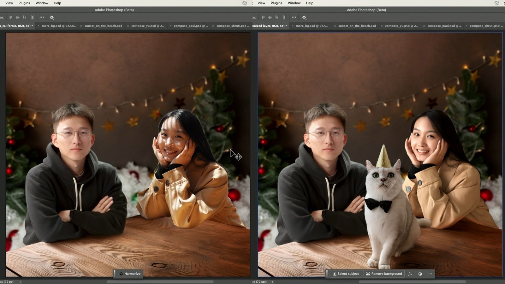Click align top edges icon in left window
This screenshot has height=284, width=505.
11,17
